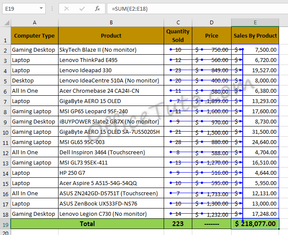Select cell MSI GL73 9SEK-411
Image resolution: width=288 pixels, height=235 pixels.
pos(111,162)
